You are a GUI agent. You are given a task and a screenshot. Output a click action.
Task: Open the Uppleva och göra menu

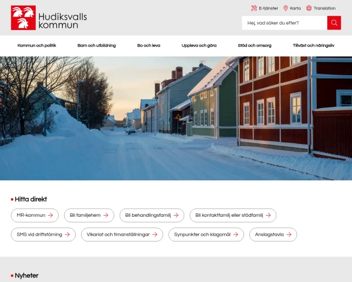tap(199, 45)
